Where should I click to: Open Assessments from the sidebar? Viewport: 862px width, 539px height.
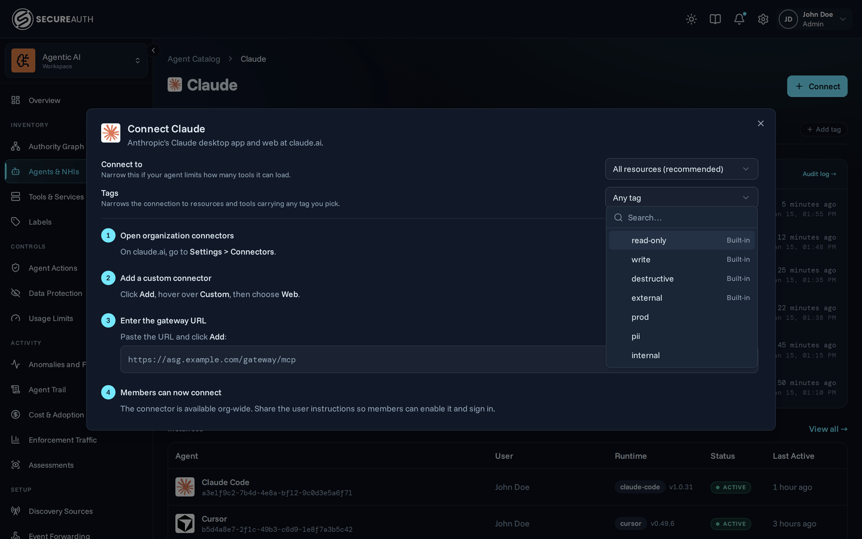51,465
